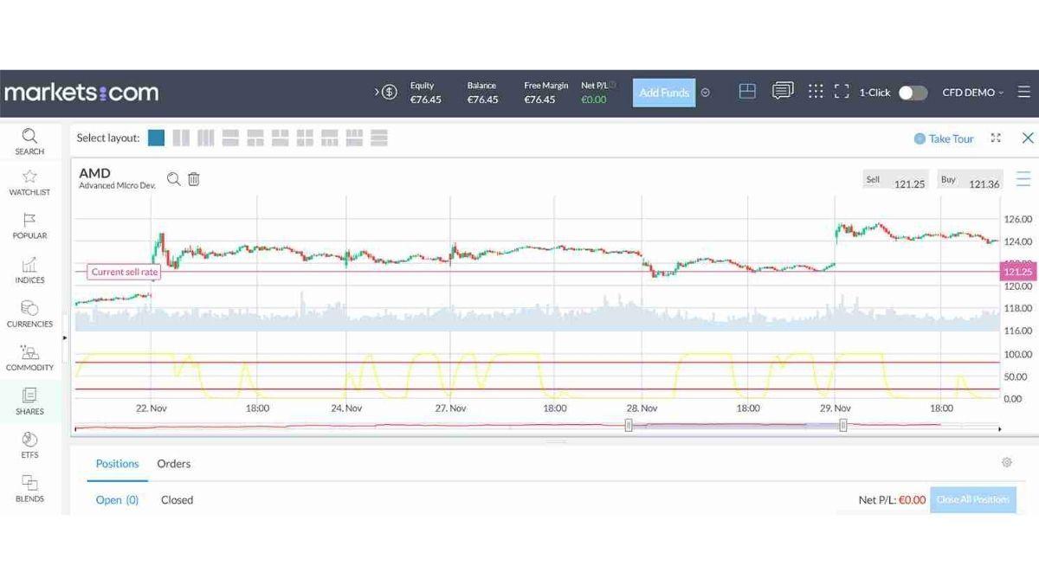Click the dollar account summary icon
Screen dimensions: 1039x585
point(389,92)
